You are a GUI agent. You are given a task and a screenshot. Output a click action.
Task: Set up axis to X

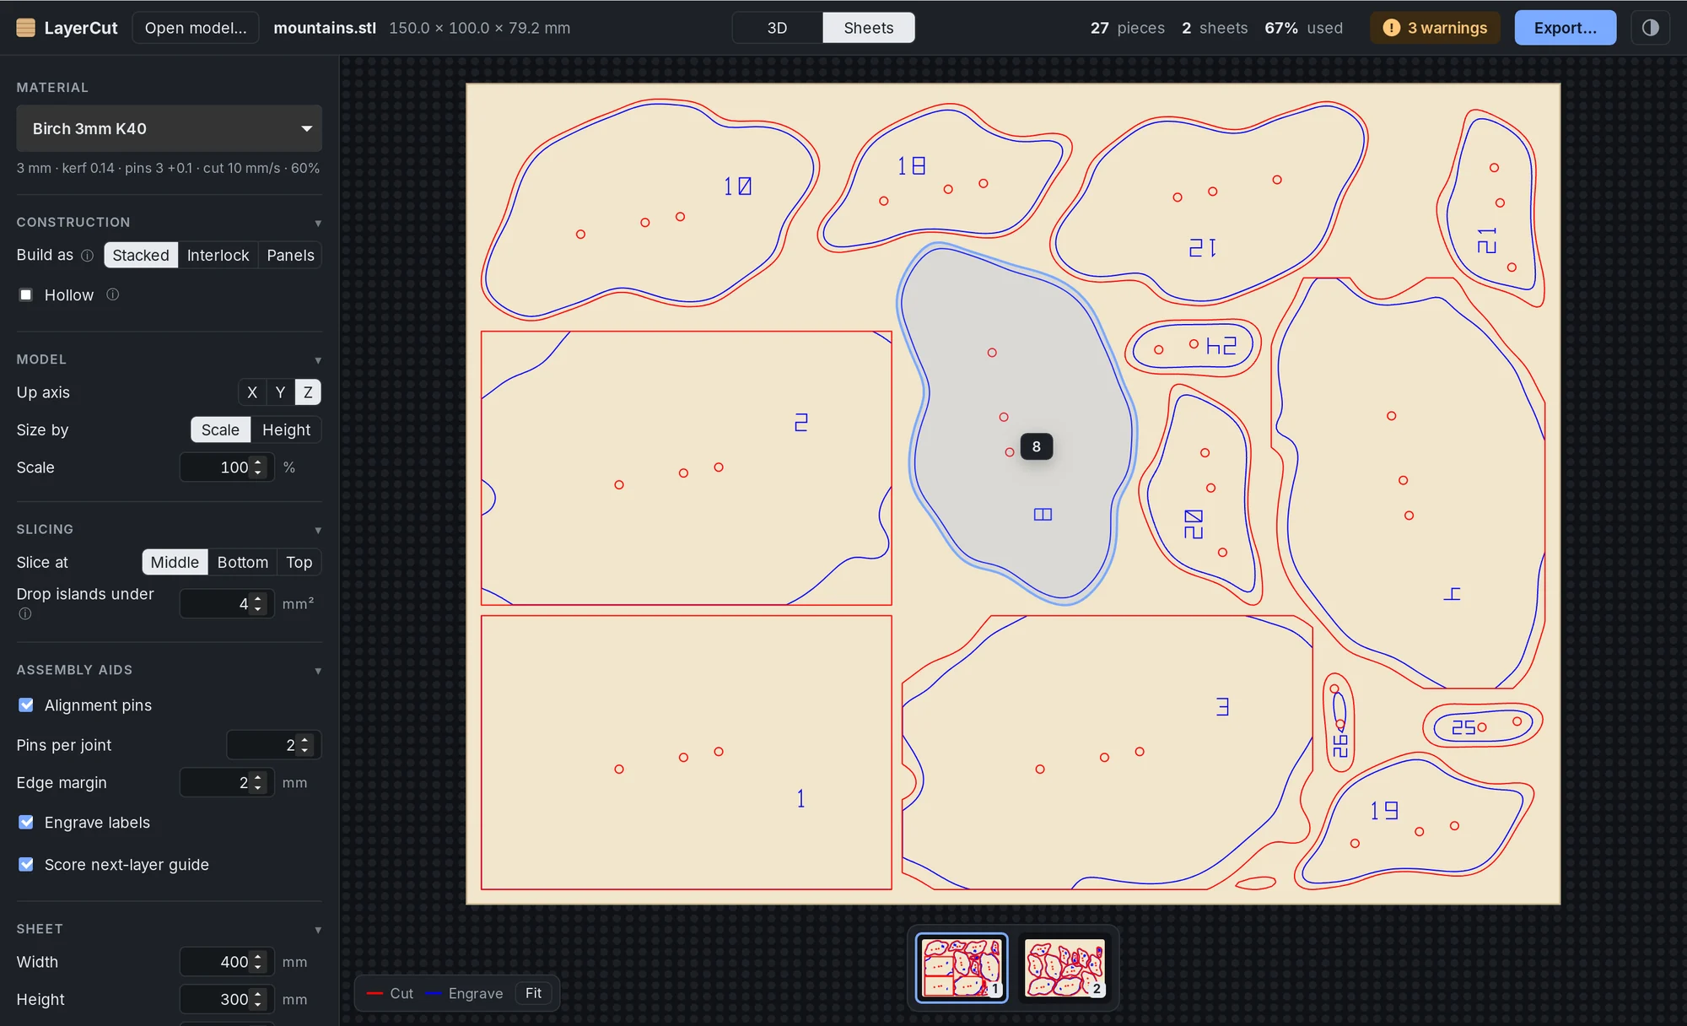[252, 392]
